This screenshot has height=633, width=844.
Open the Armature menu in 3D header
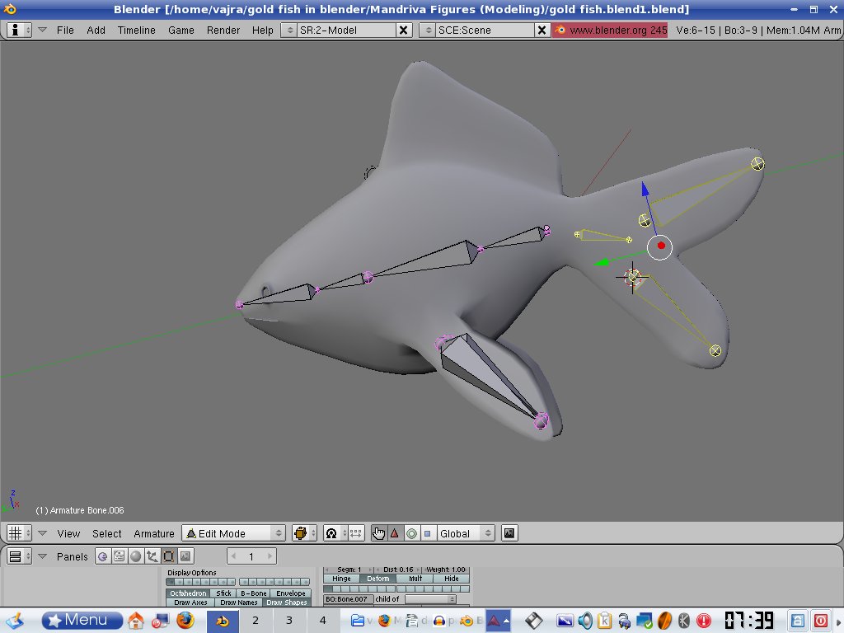click(154, 533)
